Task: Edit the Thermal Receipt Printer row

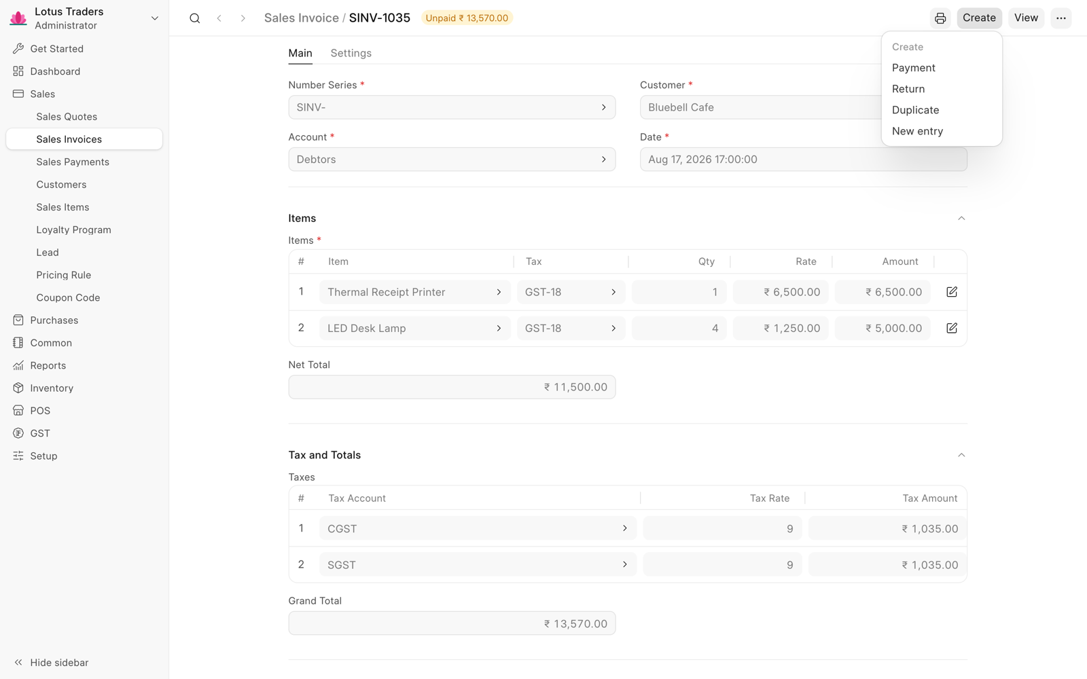Action: click(952, 292)
